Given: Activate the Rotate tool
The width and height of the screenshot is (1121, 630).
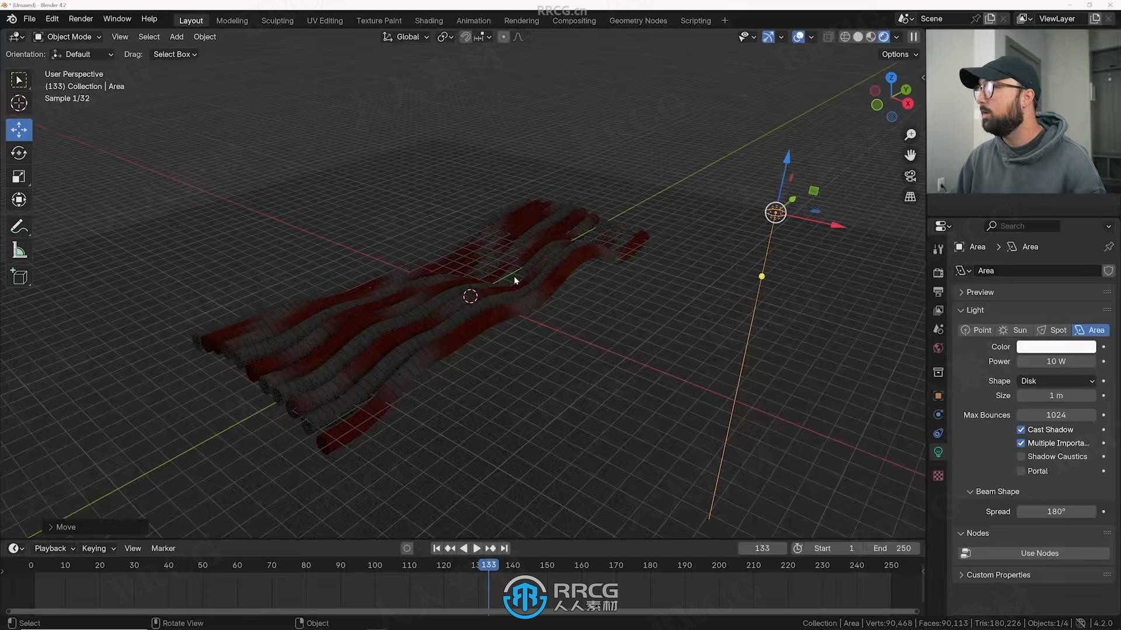Looking at the screenshot, I should [19, 153].
